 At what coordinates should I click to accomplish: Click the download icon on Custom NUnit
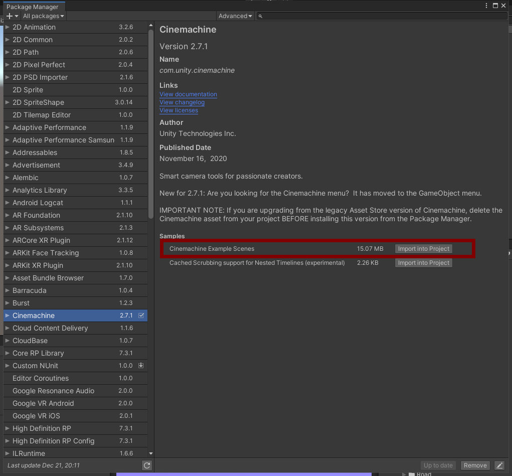[141, 366]
